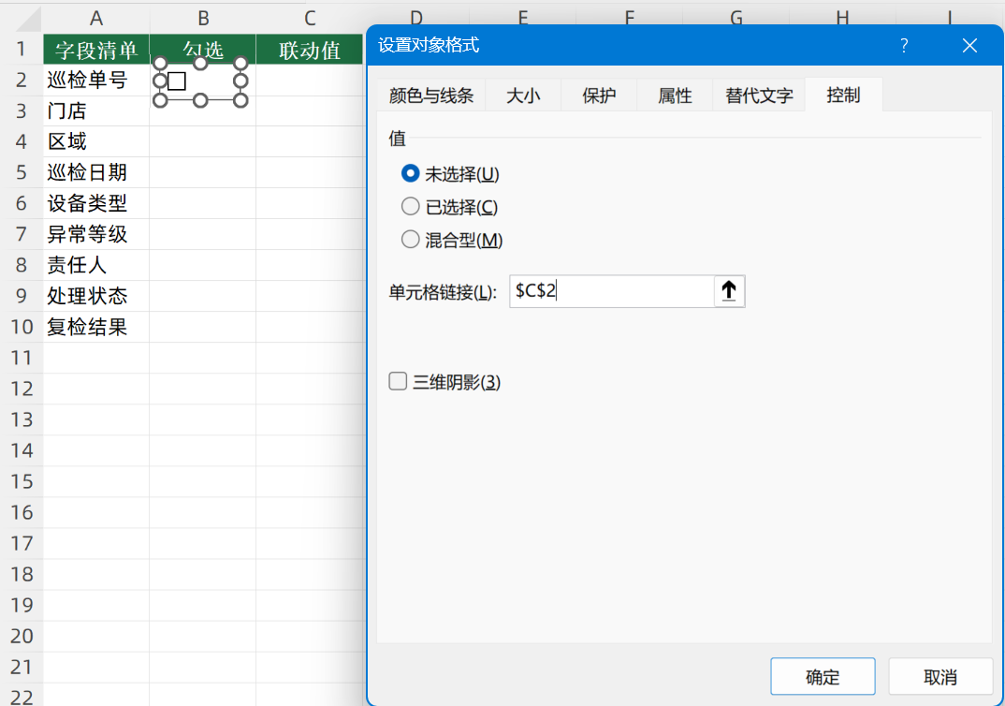The height and width of the screenshot is (706, 1005).
Task: Open the 属性 tab
Action: coord(675,96)
